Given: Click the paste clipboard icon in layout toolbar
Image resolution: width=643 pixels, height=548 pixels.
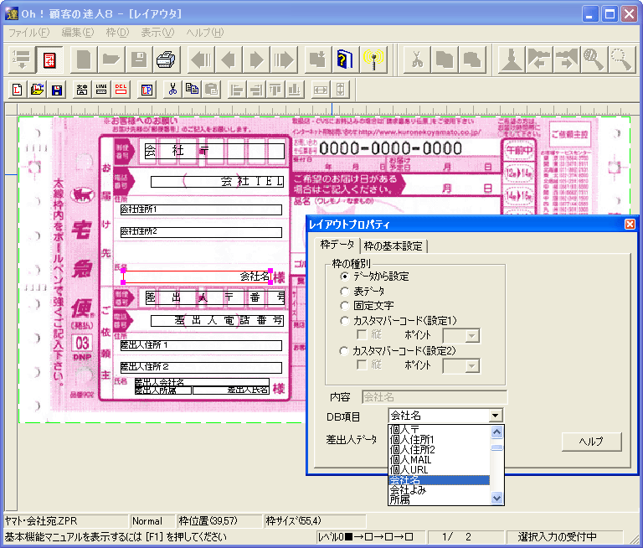Looking at the screenshot, I should [211, 89].
